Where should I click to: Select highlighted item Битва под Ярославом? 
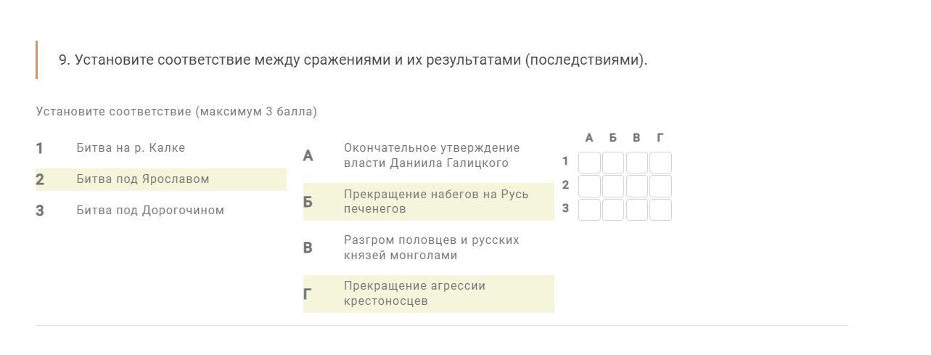(x=161, y=179)
